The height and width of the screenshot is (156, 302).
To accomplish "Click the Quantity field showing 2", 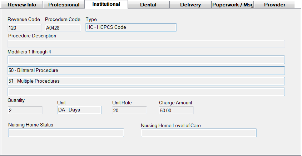I will click(x=25, y=110).
